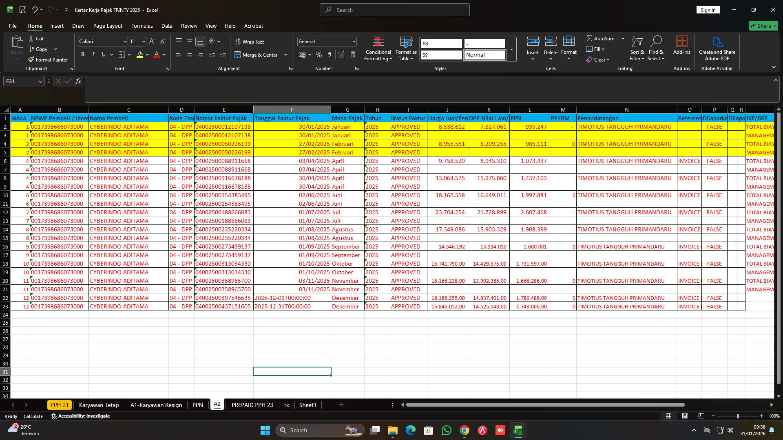The image size is (783, 440).
Task: Open the Fill Color dropdown arrow
Action: (x=147, y=55)
